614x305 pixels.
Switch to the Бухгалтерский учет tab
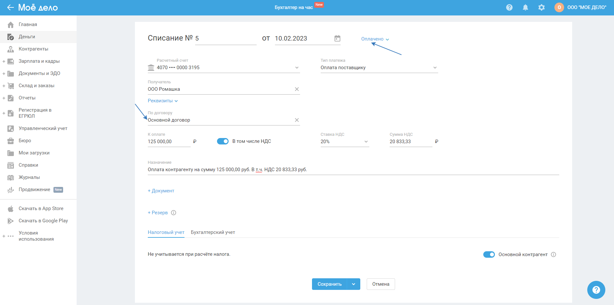[x=213, y=232]
